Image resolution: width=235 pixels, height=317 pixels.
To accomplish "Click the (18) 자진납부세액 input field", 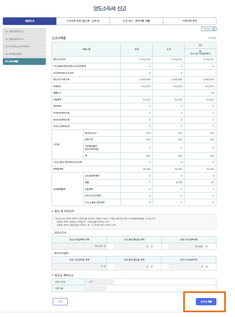I will coord(186,246).
